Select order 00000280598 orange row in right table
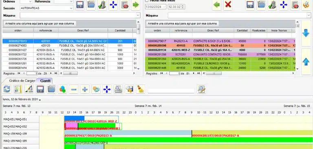Viewport: 313px width, 149px height. tap(220, 46)
